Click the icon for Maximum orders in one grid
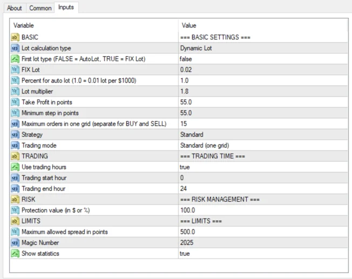Viewport: 352px width, 279px height. coord(15,124)
